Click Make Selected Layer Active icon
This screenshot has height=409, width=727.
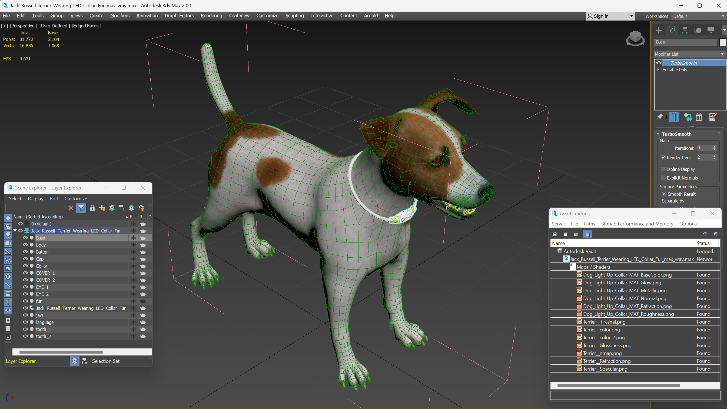tap(131, 208)
